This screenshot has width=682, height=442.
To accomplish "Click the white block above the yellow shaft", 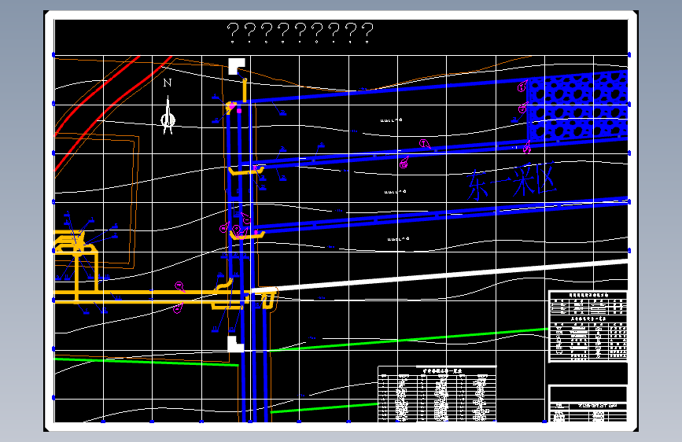I will coord(236,66).
